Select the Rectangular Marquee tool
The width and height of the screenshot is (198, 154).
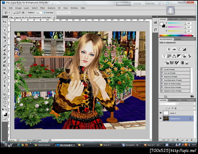coord(5,26)
